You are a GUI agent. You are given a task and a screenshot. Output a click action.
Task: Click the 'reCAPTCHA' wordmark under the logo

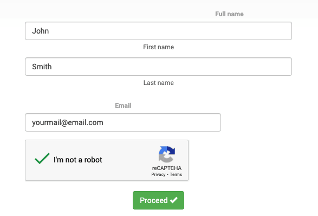[x=167, y=168]
